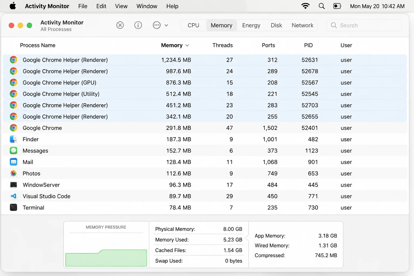The width and height of the screenshot is (414, 276).
Task: Open the Edit menu
Action: [101, 6]
